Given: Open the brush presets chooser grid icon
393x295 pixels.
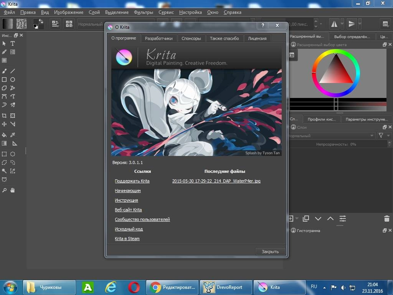Looking at the screenshot, I should 69,24.
